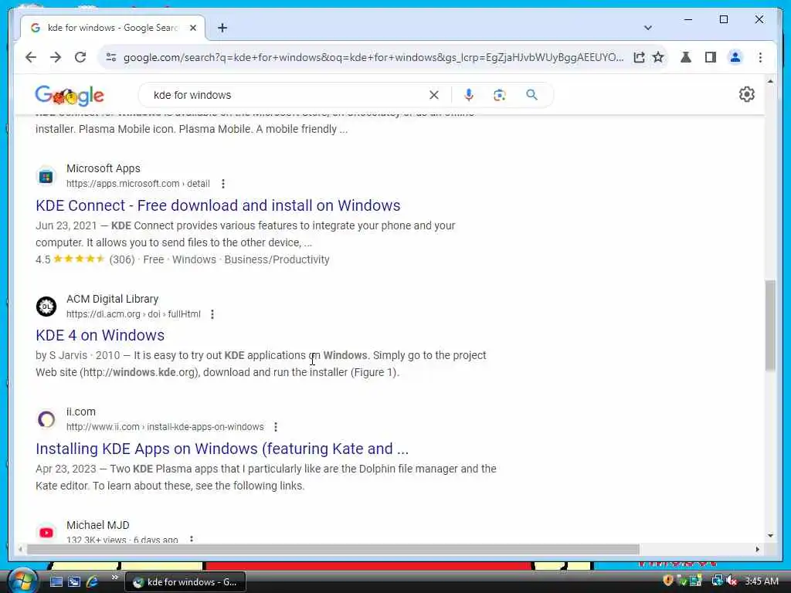This screenshot has width=791, height=593.
Task: Open 'KDE Connect - Free download' link
Action: coord(218,205)
